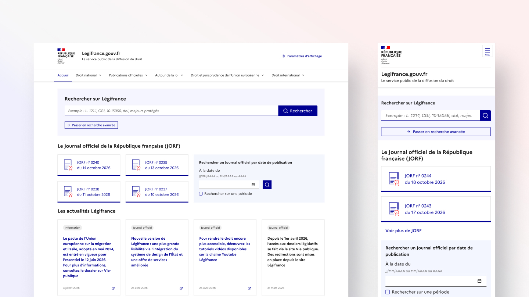Open calendar picker in desktop date field
The height and width of the screenshot is (297, 529).
253,185
